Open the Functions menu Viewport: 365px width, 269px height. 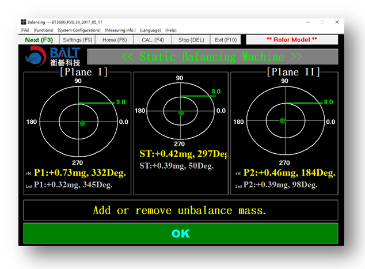pyautogui.click(x=43, y=30)
